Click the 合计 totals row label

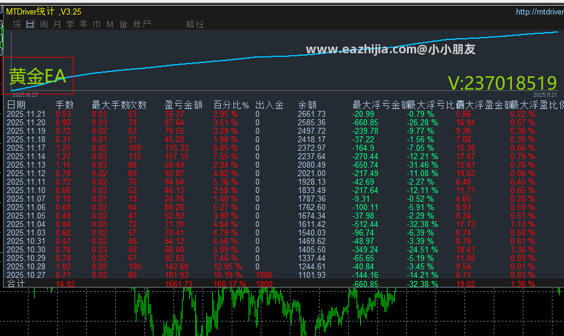(x=16, y=283)
